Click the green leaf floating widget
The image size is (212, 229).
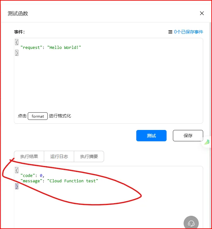point(207,142)
